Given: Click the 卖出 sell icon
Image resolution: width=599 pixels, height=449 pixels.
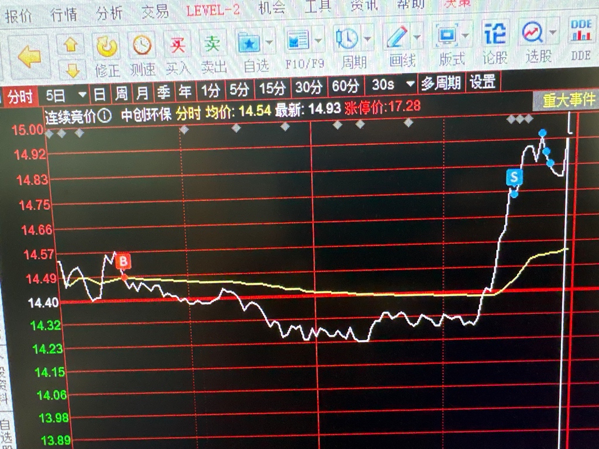Looking at the screenshot, I should (x=212, y=43).
